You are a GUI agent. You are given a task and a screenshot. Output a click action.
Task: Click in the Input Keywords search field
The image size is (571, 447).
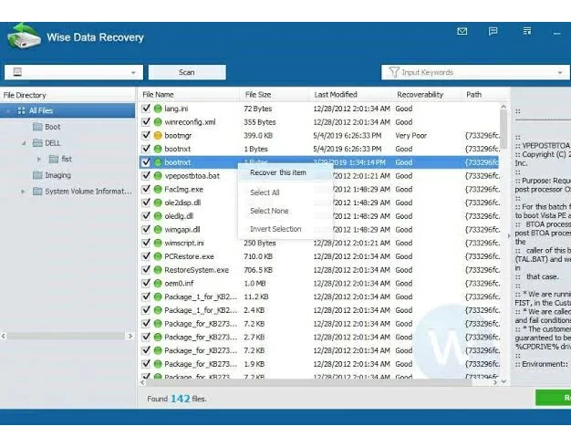click(x=473, y=72)
